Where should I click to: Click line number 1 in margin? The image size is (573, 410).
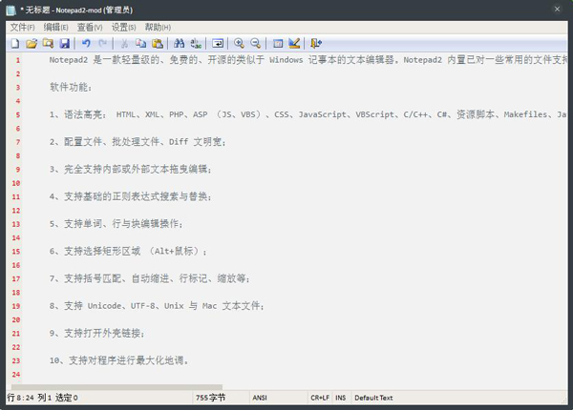coord(17,60)
